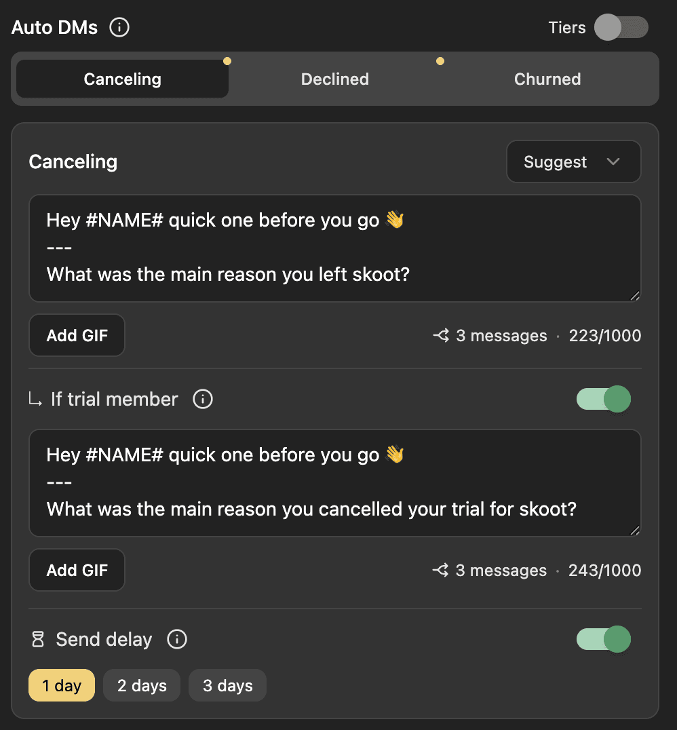Image resolution: width=677 pixels, height=730 pixels.
Task: Click the split icon next to 3 messages count
Action: tap(442, 335)
